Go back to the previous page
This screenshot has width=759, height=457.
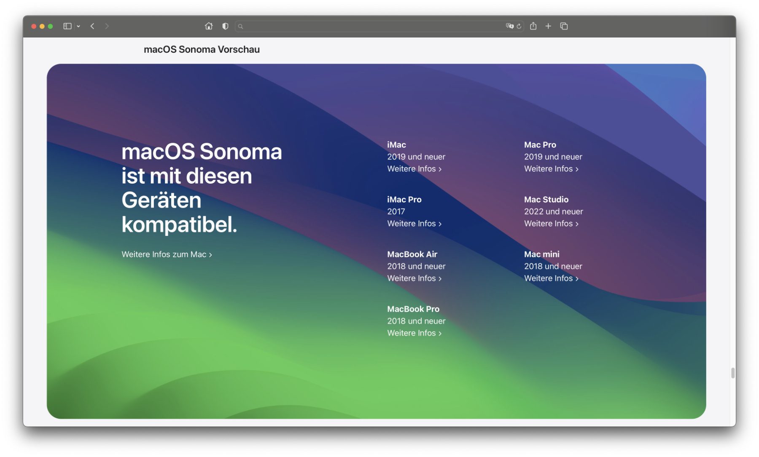coord(92,26)
